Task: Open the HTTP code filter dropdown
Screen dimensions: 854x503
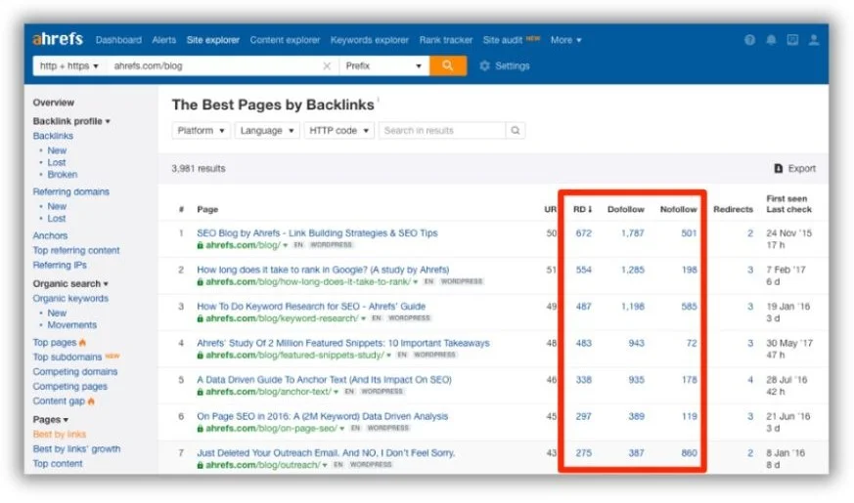Action: (338, 131)
